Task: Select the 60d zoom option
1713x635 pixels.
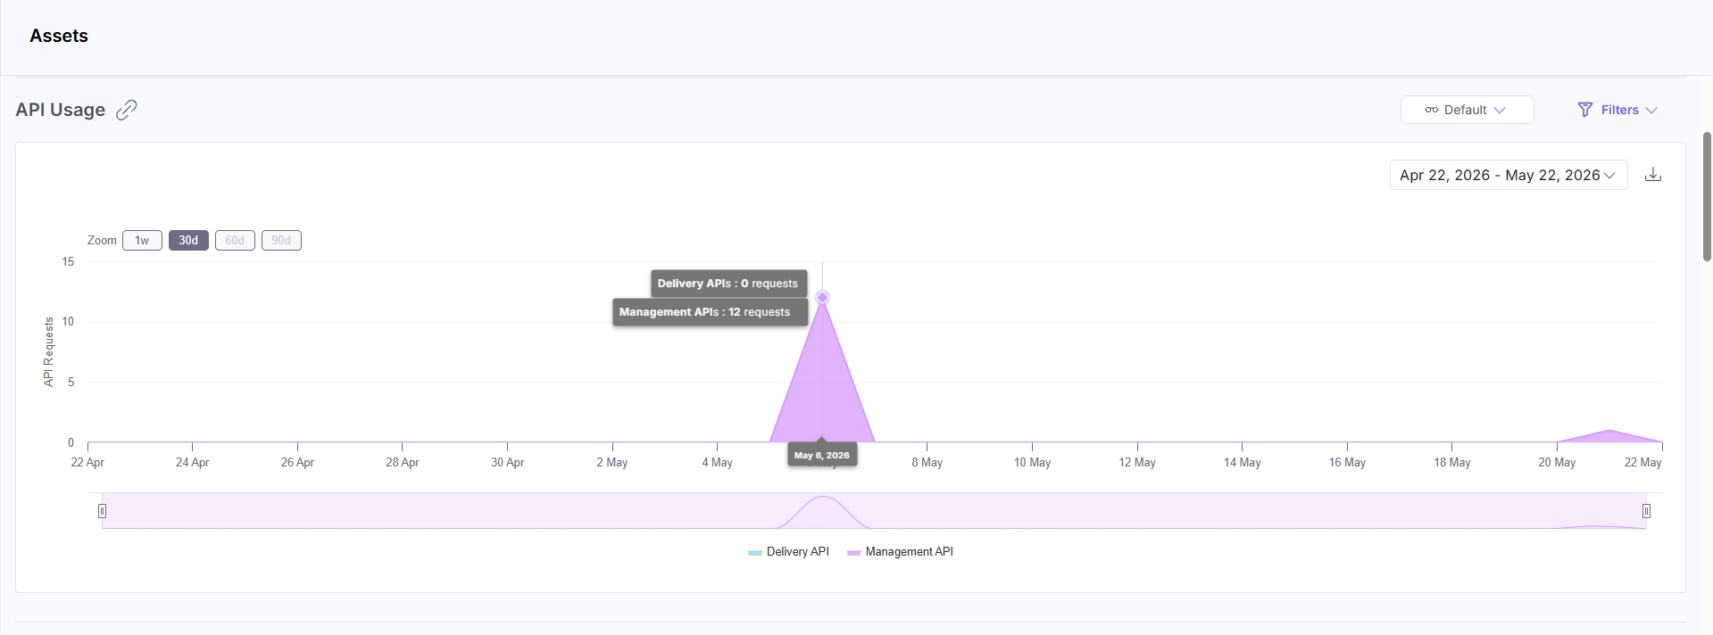Action: pos(235,241)
